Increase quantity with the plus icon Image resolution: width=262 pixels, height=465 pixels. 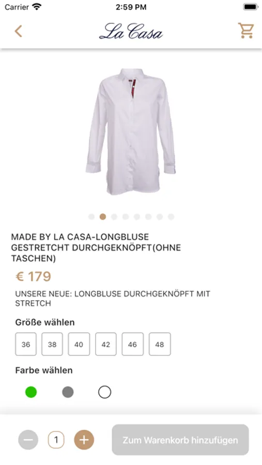point(84,440)
